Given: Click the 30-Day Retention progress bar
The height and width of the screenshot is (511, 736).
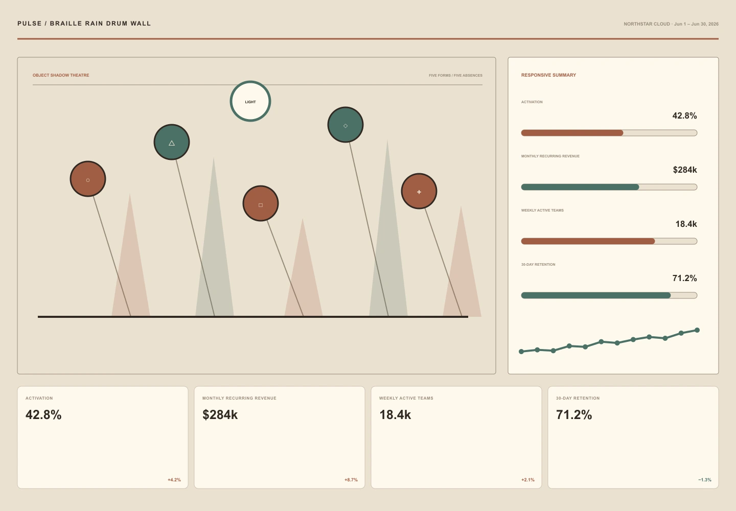Looking at the screenshot, I should click(x=609, y=295).
